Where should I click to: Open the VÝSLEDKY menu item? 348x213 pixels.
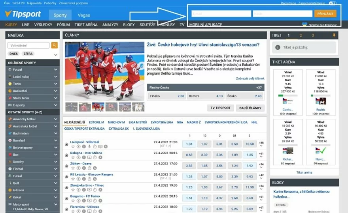(x=43, y=24)
